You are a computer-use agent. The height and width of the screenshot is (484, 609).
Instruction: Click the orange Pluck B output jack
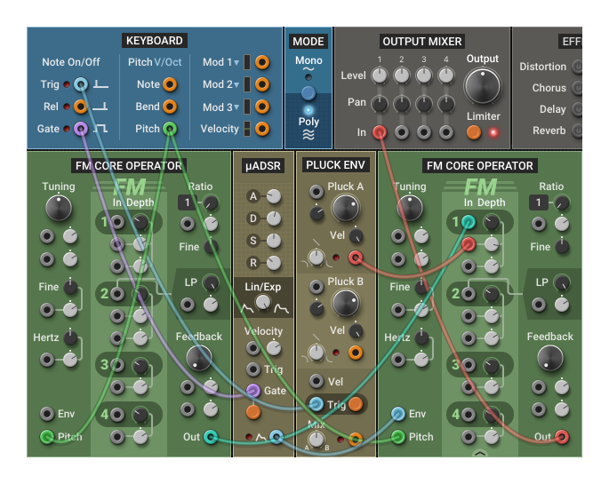point(356,353)
